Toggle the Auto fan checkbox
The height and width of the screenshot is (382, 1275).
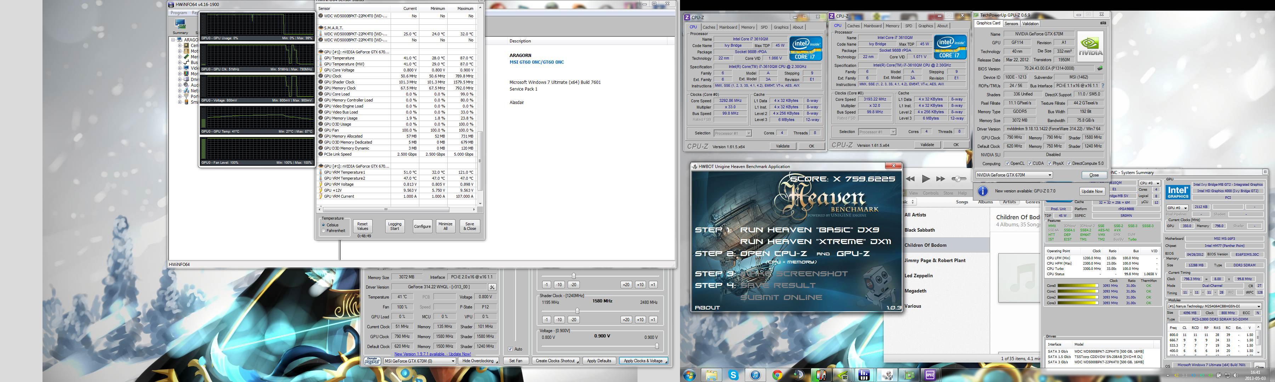point(510,349)
